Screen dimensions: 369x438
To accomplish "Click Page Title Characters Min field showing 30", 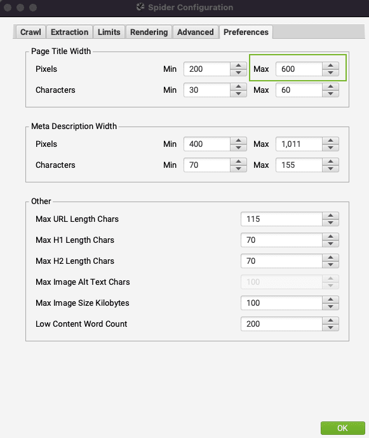I will click(x=207, y=90).
